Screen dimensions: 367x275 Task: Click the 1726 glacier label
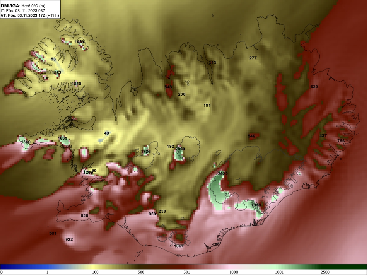coord(146,151)
